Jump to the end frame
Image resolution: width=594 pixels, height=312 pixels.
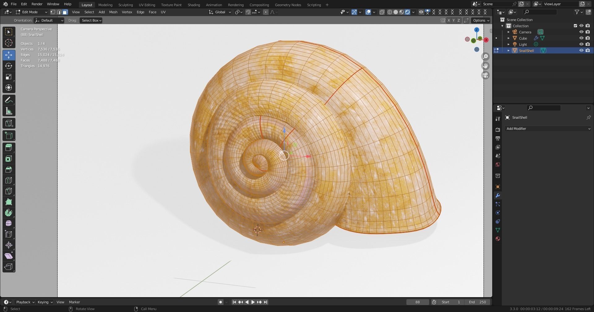coord(266,302)
